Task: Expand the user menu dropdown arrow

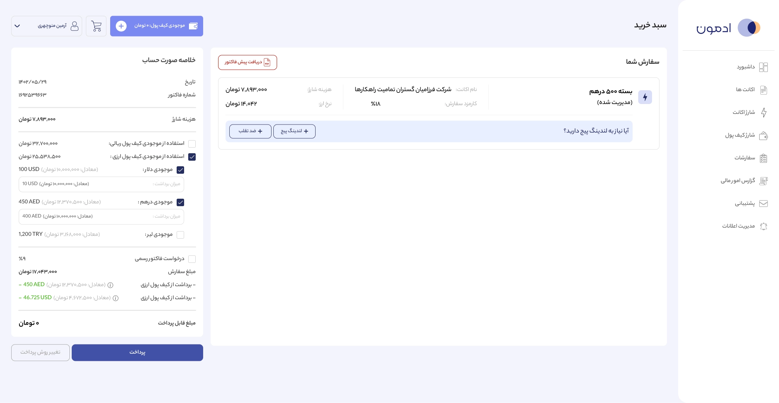Action: click(x=17, y=26)
